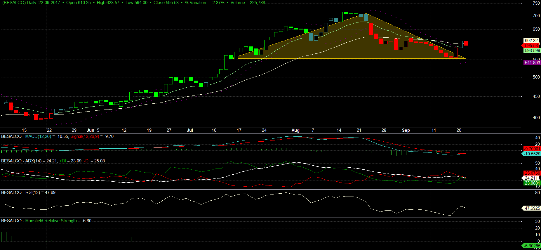
Task: Select the "% Variation = -2.37%" header text
Action: (205, 3)
